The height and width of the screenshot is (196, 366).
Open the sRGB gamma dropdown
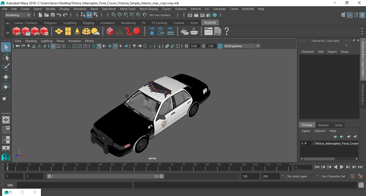click(242, 46)
